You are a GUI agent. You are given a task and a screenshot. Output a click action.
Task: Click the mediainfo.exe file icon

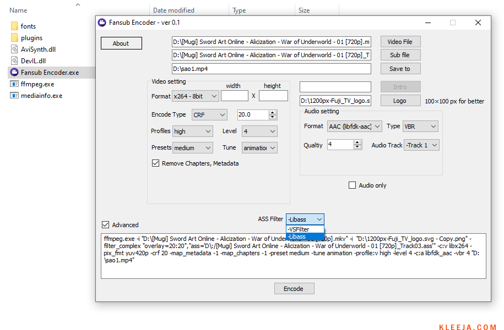click(x=14, y=96)
